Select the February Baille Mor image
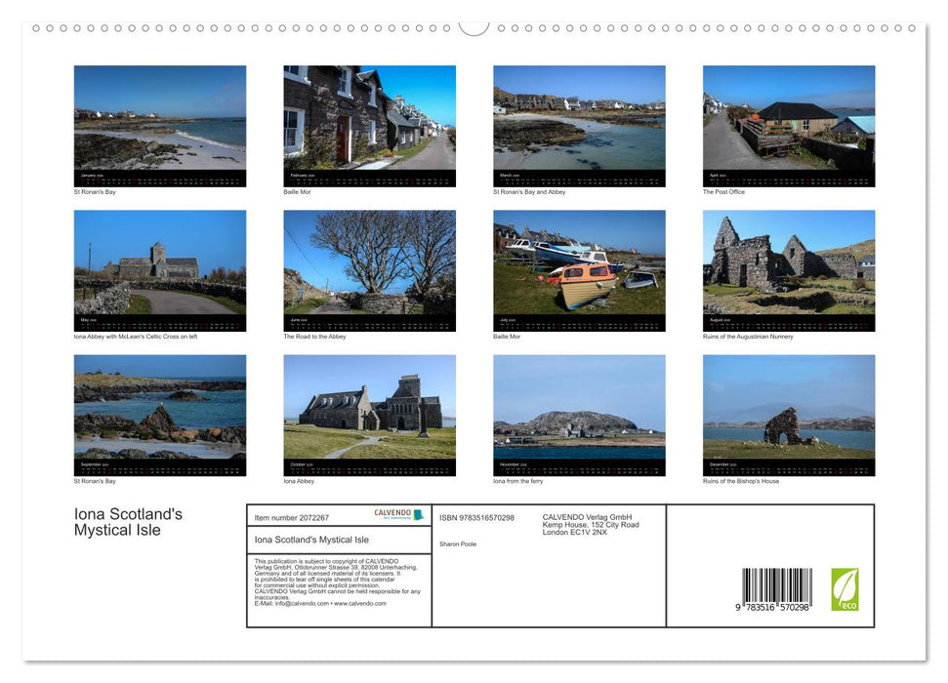 [369, 117]
